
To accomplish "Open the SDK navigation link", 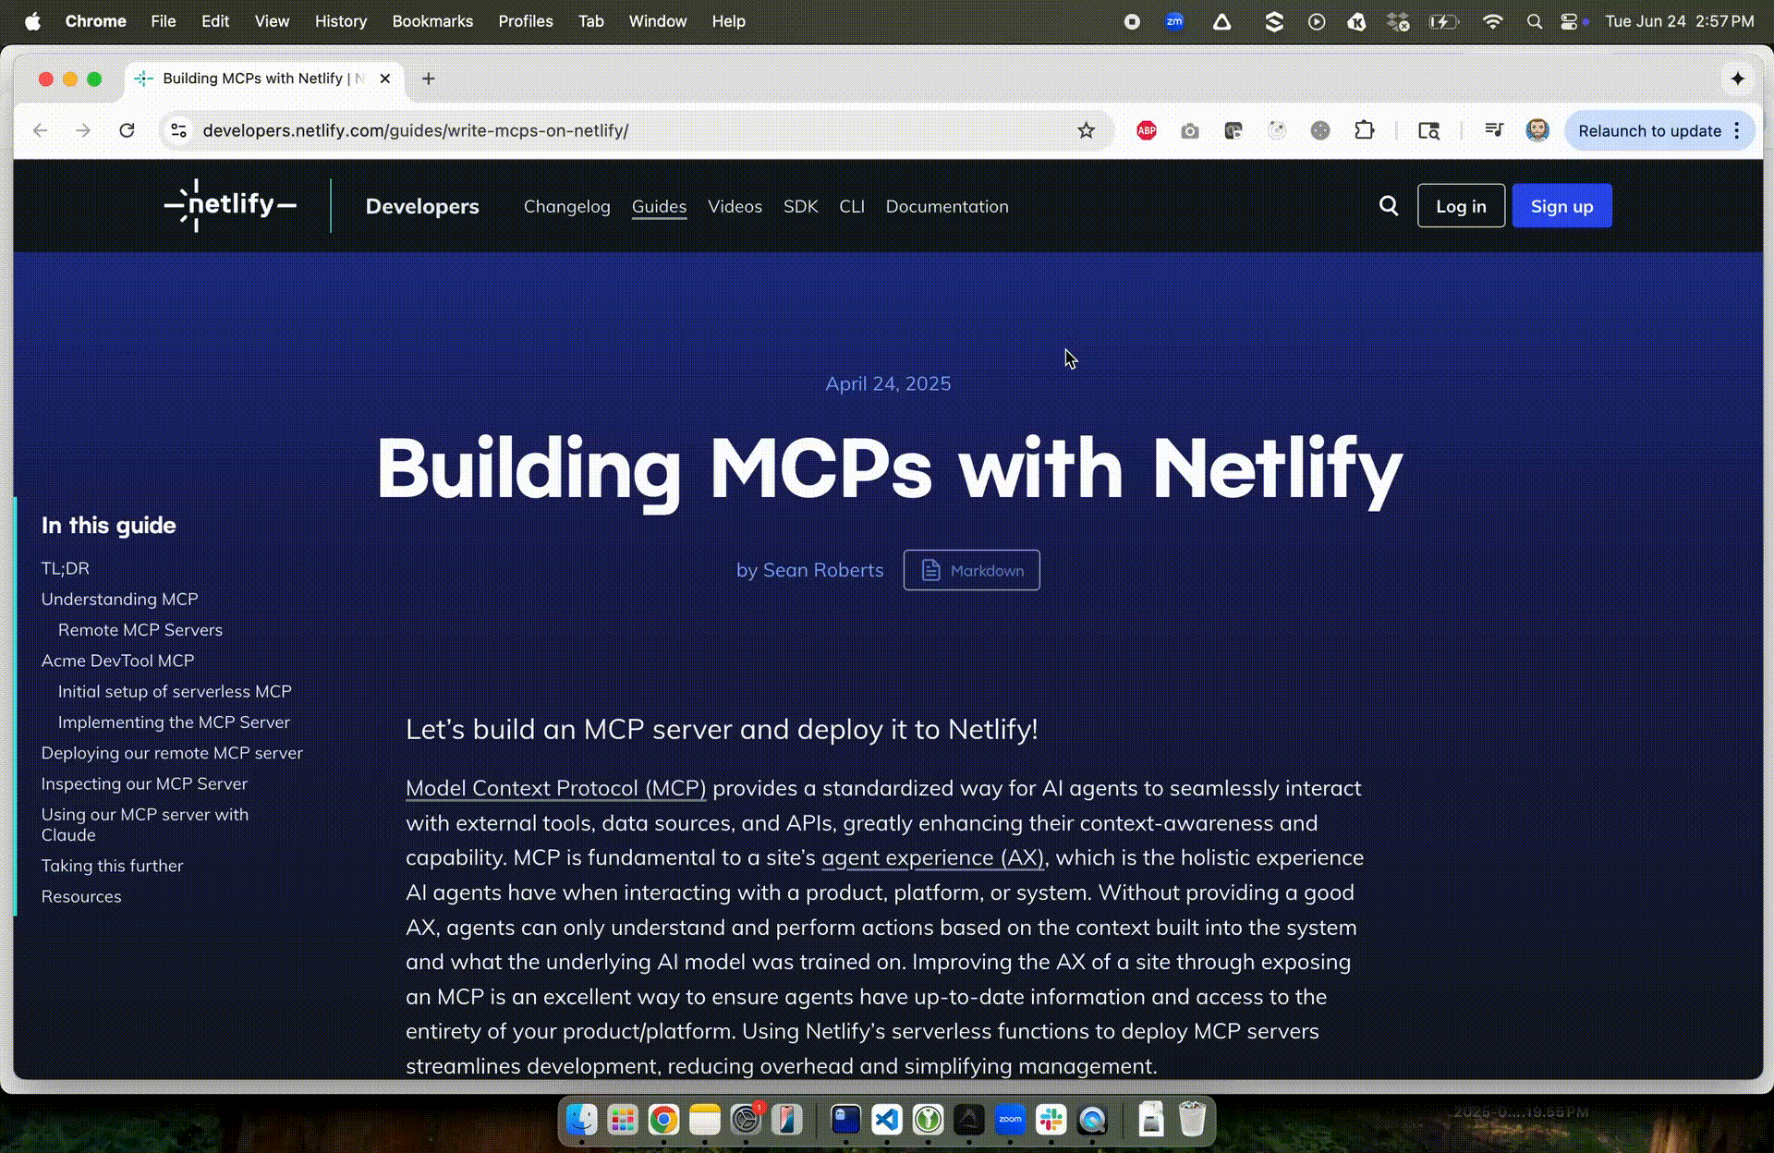I will 800,206.
